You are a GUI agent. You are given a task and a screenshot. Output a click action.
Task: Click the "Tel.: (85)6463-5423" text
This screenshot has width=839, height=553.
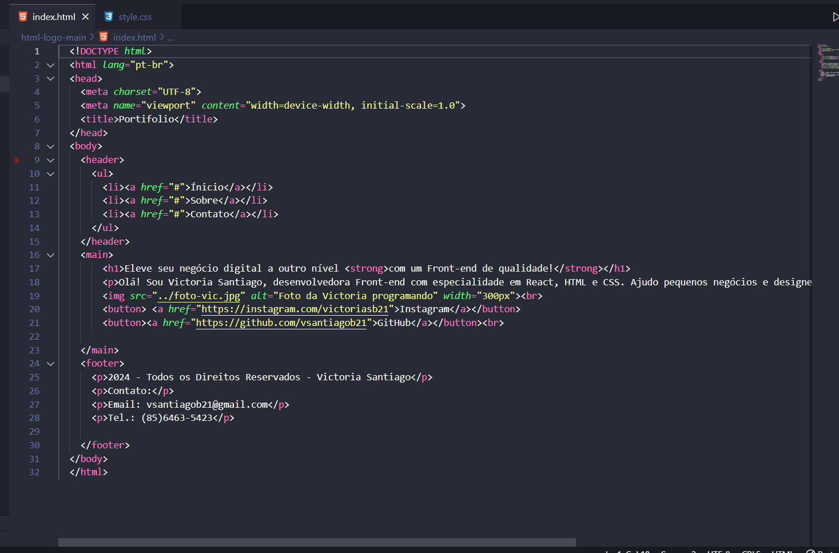(160, 418)
